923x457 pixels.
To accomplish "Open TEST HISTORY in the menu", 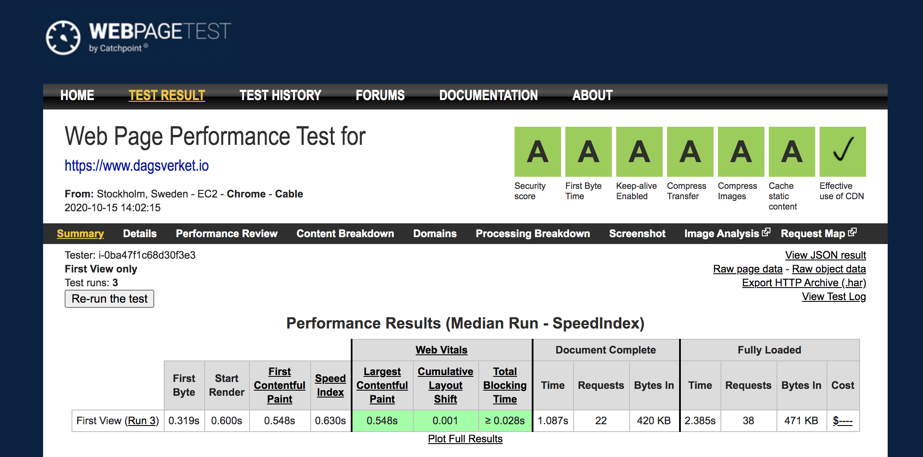I will tap(281, 95).
